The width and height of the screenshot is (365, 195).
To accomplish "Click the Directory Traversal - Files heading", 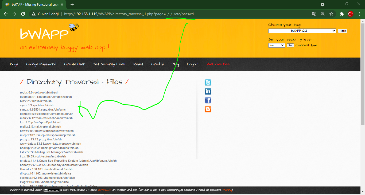I will (x=74, y=82).
